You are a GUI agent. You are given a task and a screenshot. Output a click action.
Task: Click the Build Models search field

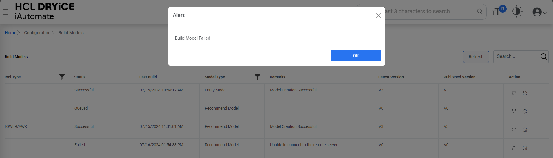point(516,56)
